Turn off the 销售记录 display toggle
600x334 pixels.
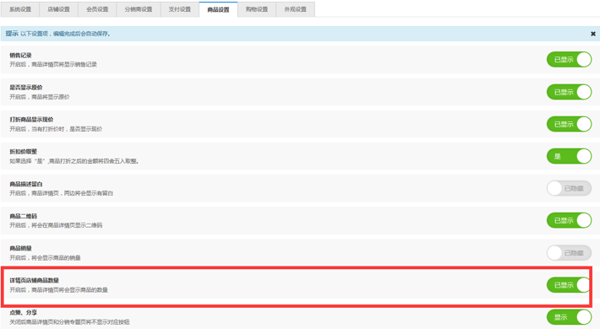(x=569, y=60)
